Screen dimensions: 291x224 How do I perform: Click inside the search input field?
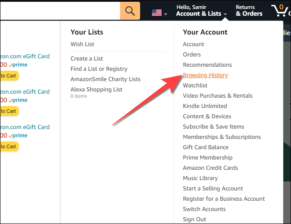(x=58, y=11)
